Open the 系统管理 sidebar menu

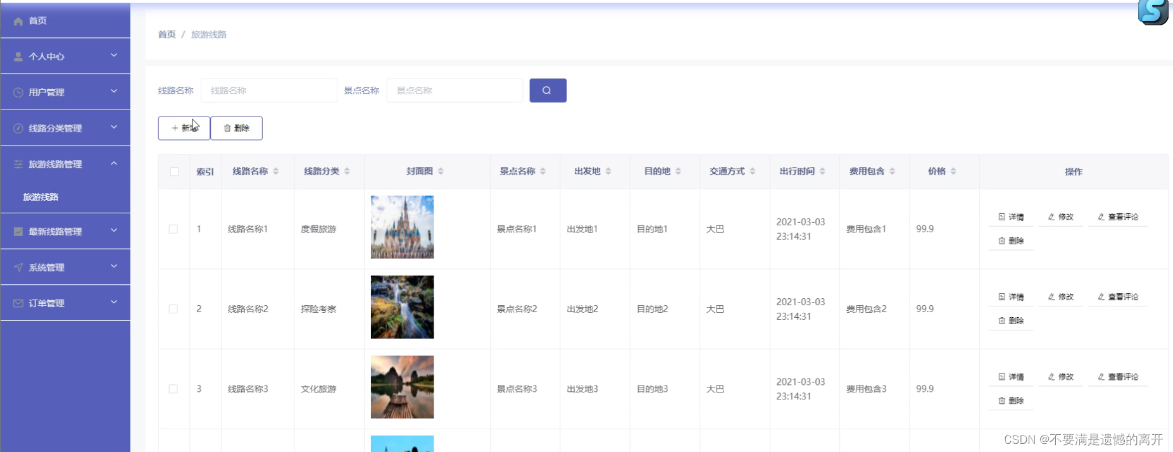pos(65,267)
